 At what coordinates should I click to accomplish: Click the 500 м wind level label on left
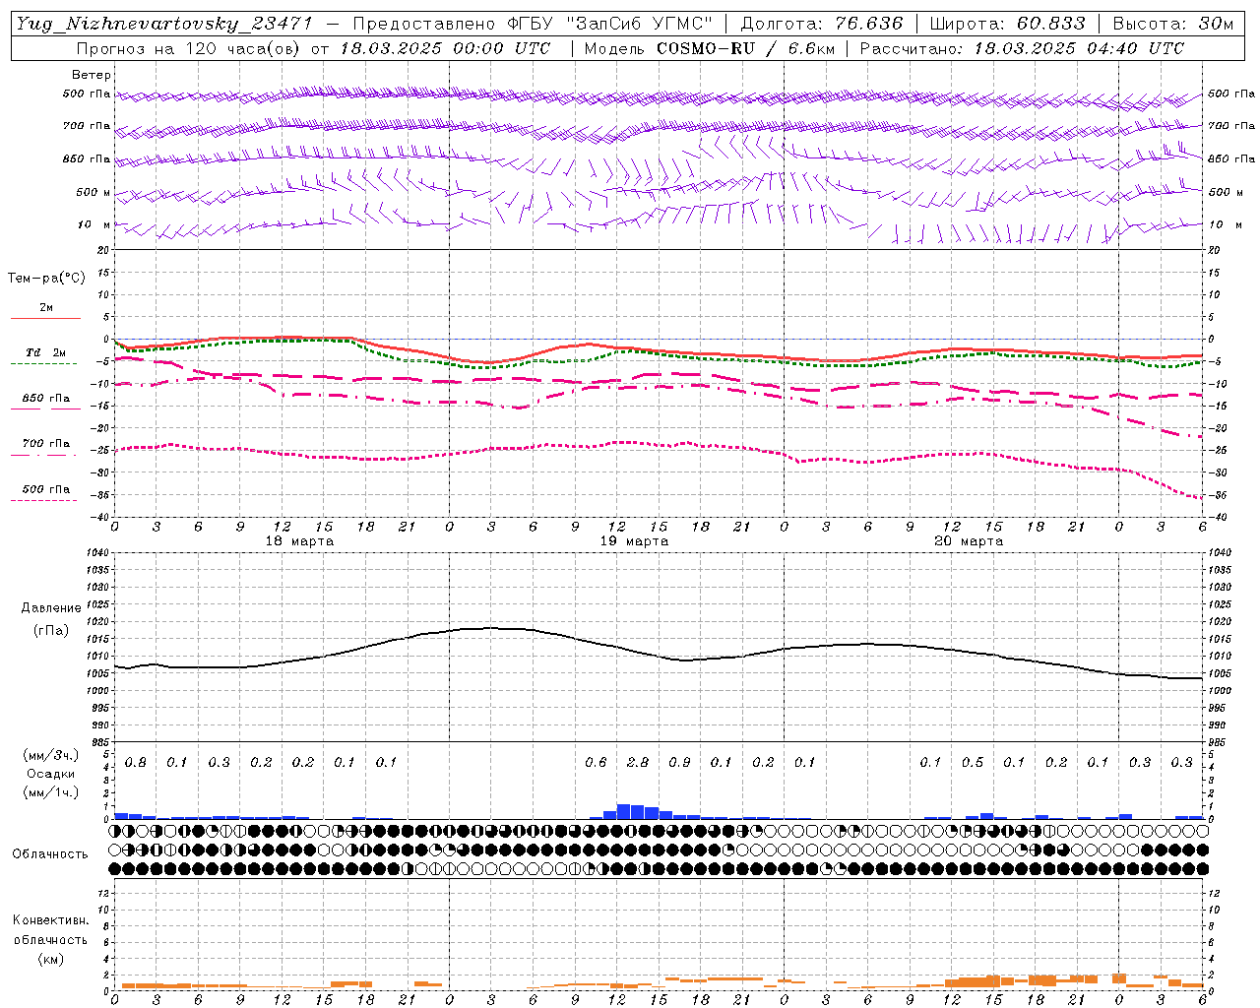[94, 192]
